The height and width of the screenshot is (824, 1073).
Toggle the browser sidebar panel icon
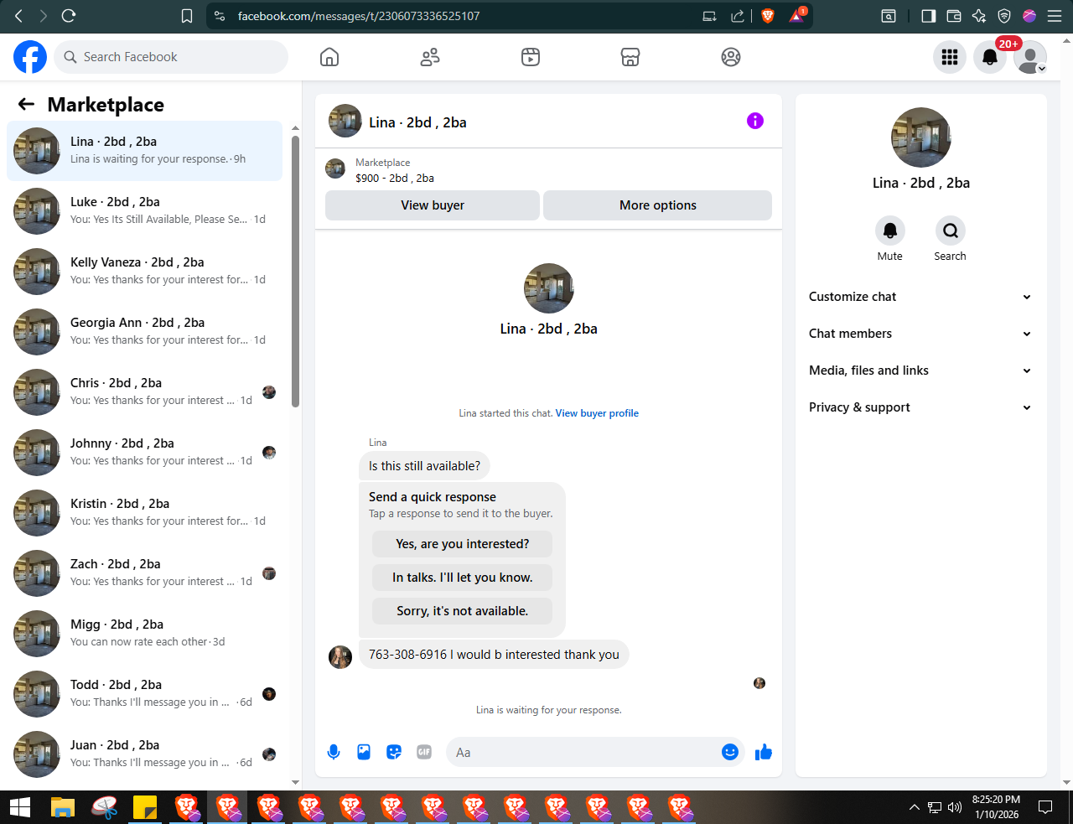[x=928, y=16]
